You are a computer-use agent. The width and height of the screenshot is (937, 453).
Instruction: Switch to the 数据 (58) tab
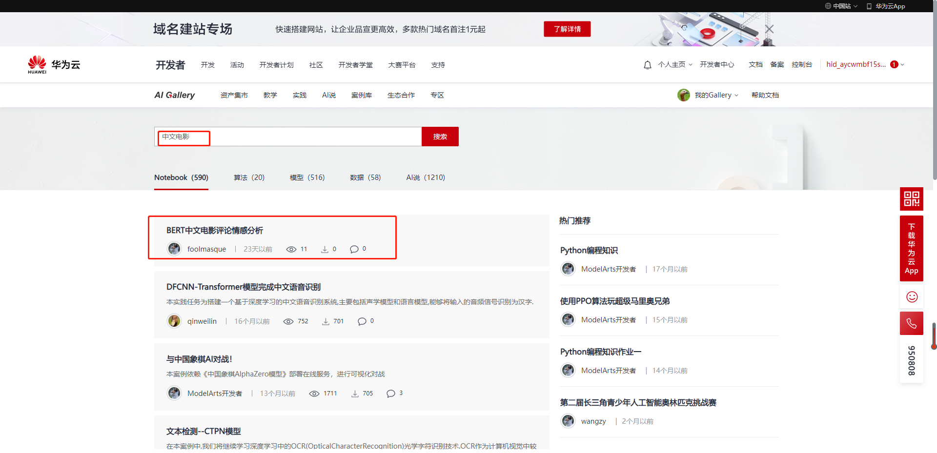[365, 177]
